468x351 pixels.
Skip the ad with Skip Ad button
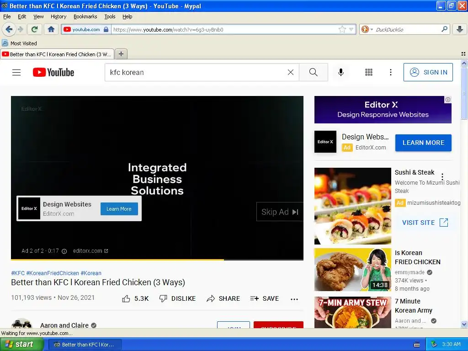[x=280, y=212]
